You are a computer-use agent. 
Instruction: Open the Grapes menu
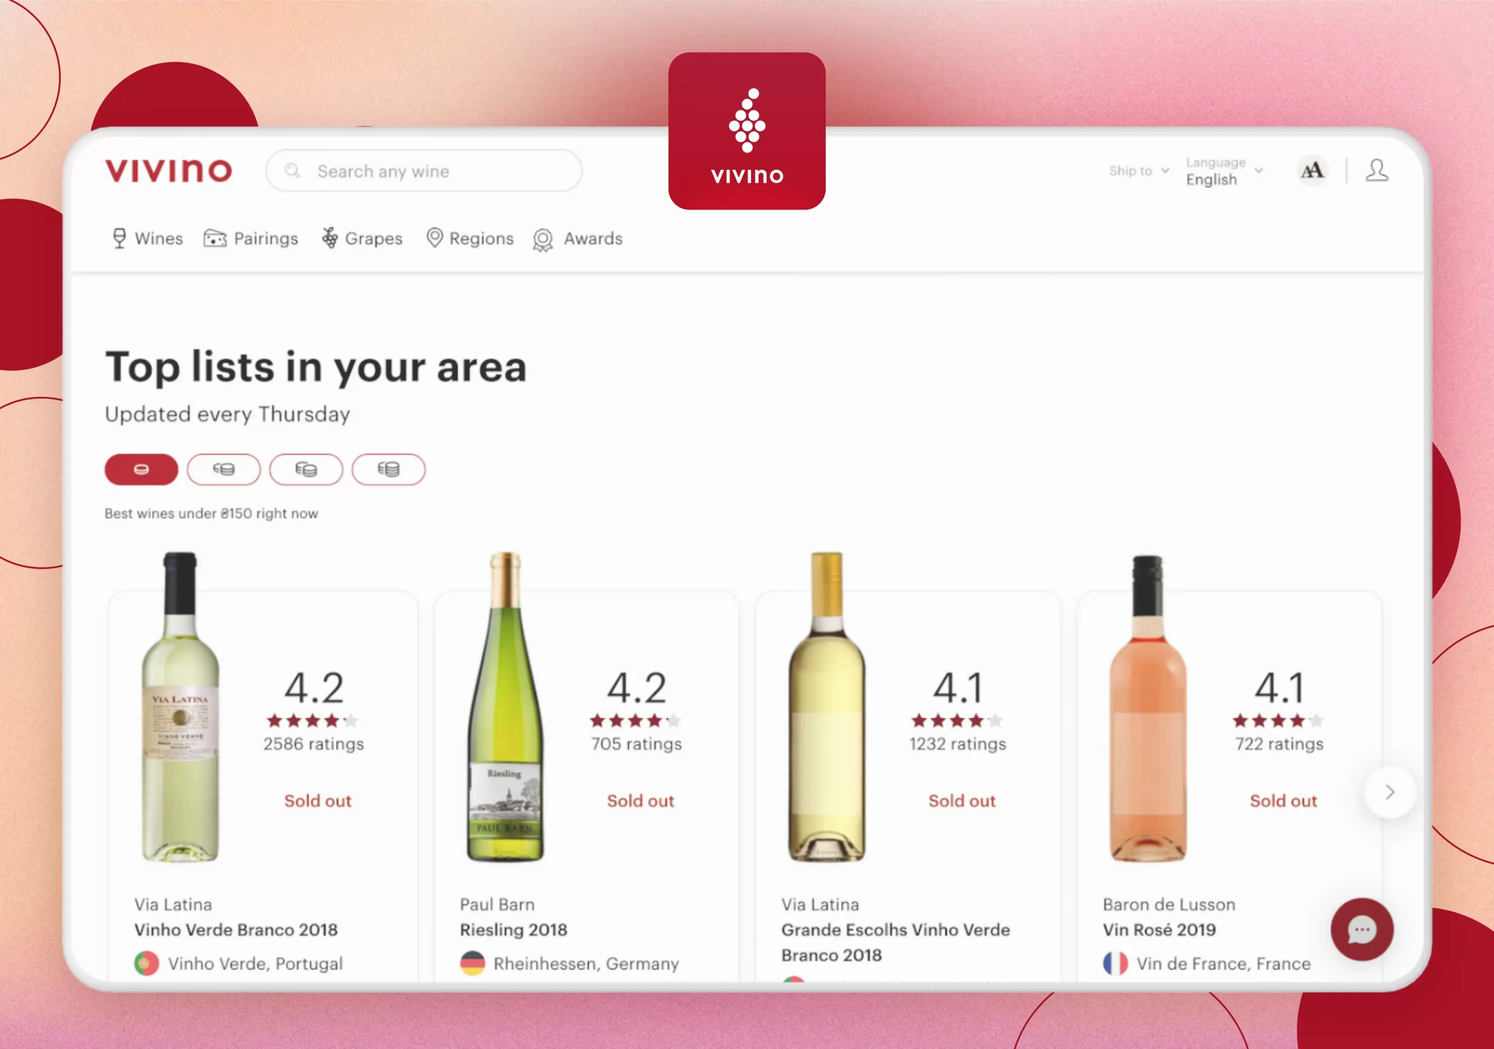(x=362, y=238)
